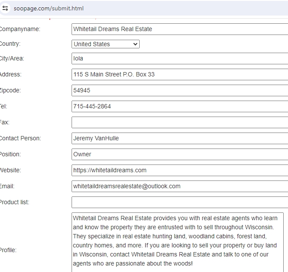The width and height of the screenshot is (288, 272).
Task: Click the "Product list:" label text
Action: tap(14, 202)
